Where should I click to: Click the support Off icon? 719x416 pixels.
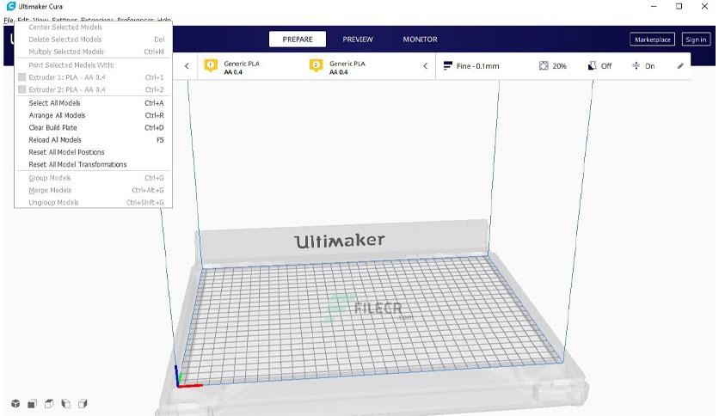592,66
